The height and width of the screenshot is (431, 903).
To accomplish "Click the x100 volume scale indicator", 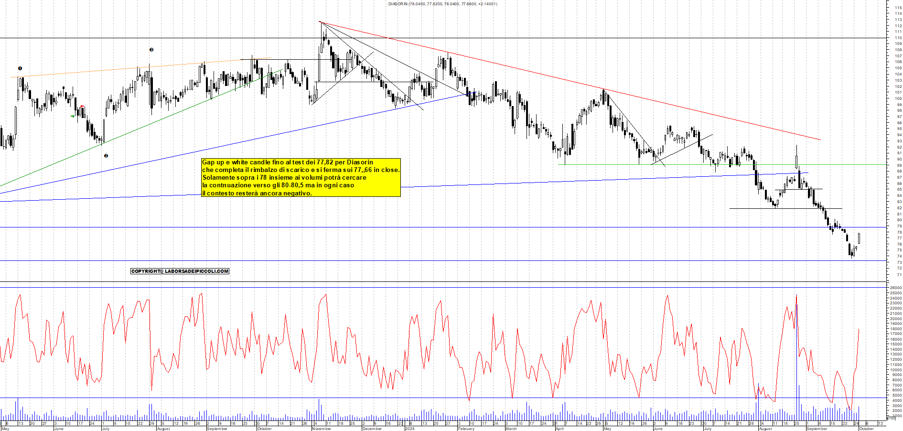I will (x=891, y=418).
